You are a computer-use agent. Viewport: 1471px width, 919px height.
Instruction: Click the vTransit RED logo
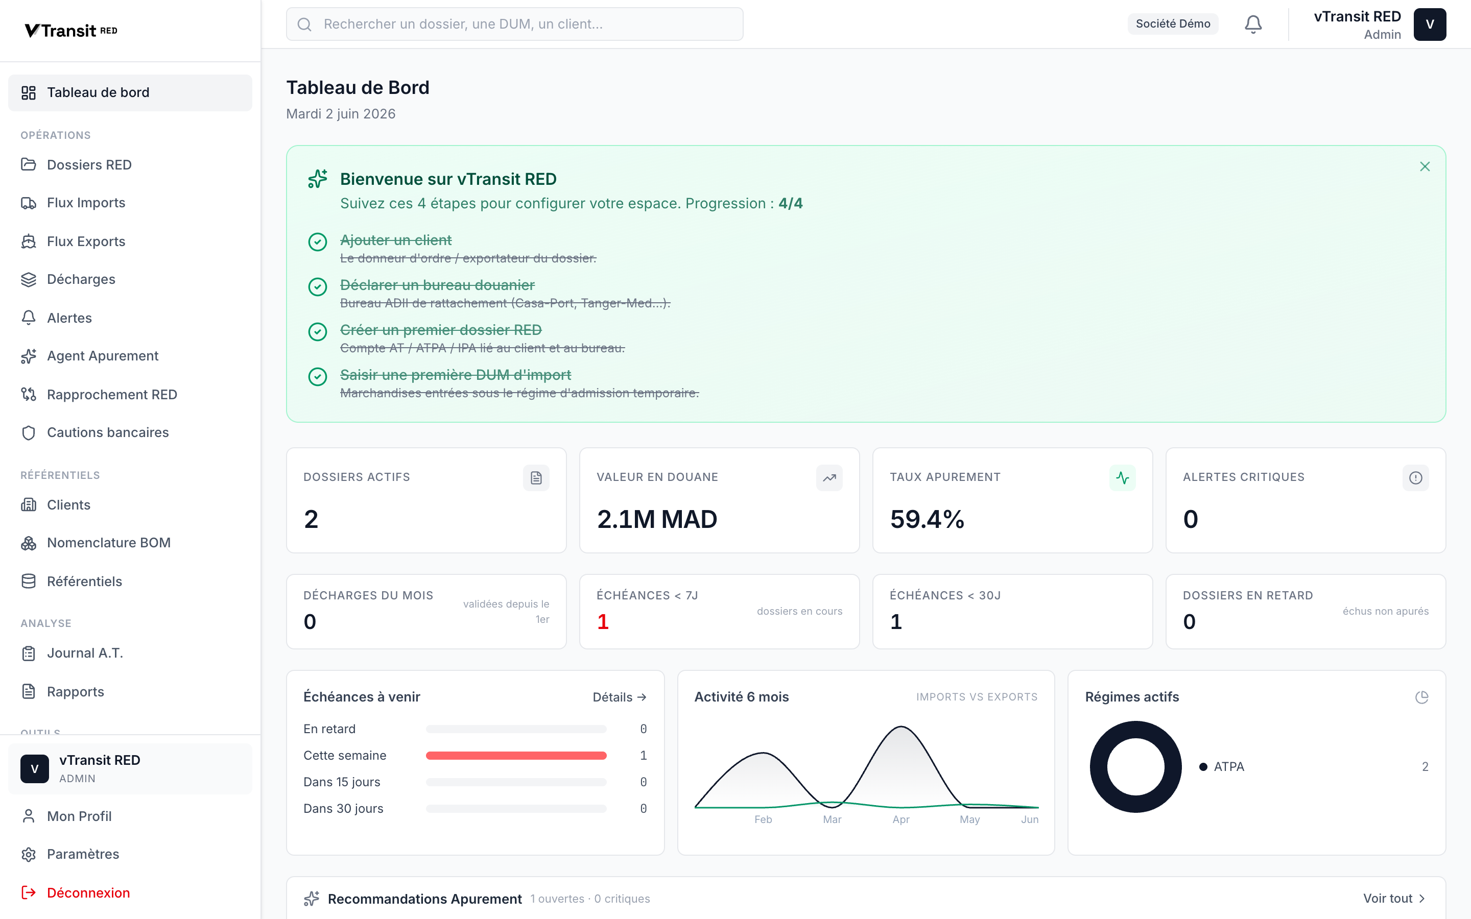pyautogui.click(x=70, y=31)
